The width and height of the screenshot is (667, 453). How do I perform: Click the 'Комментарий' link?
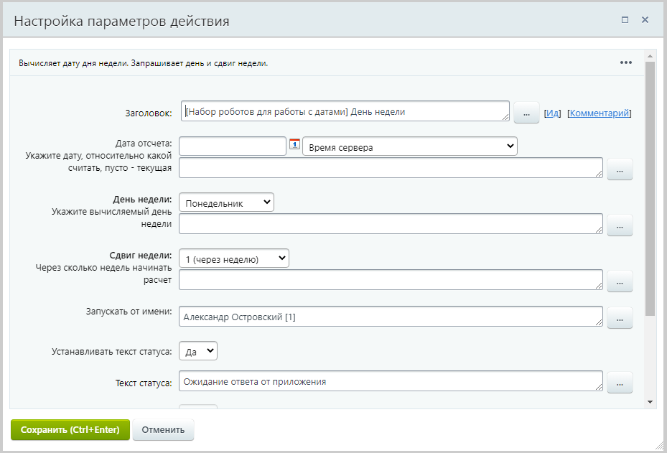(600, 113)
